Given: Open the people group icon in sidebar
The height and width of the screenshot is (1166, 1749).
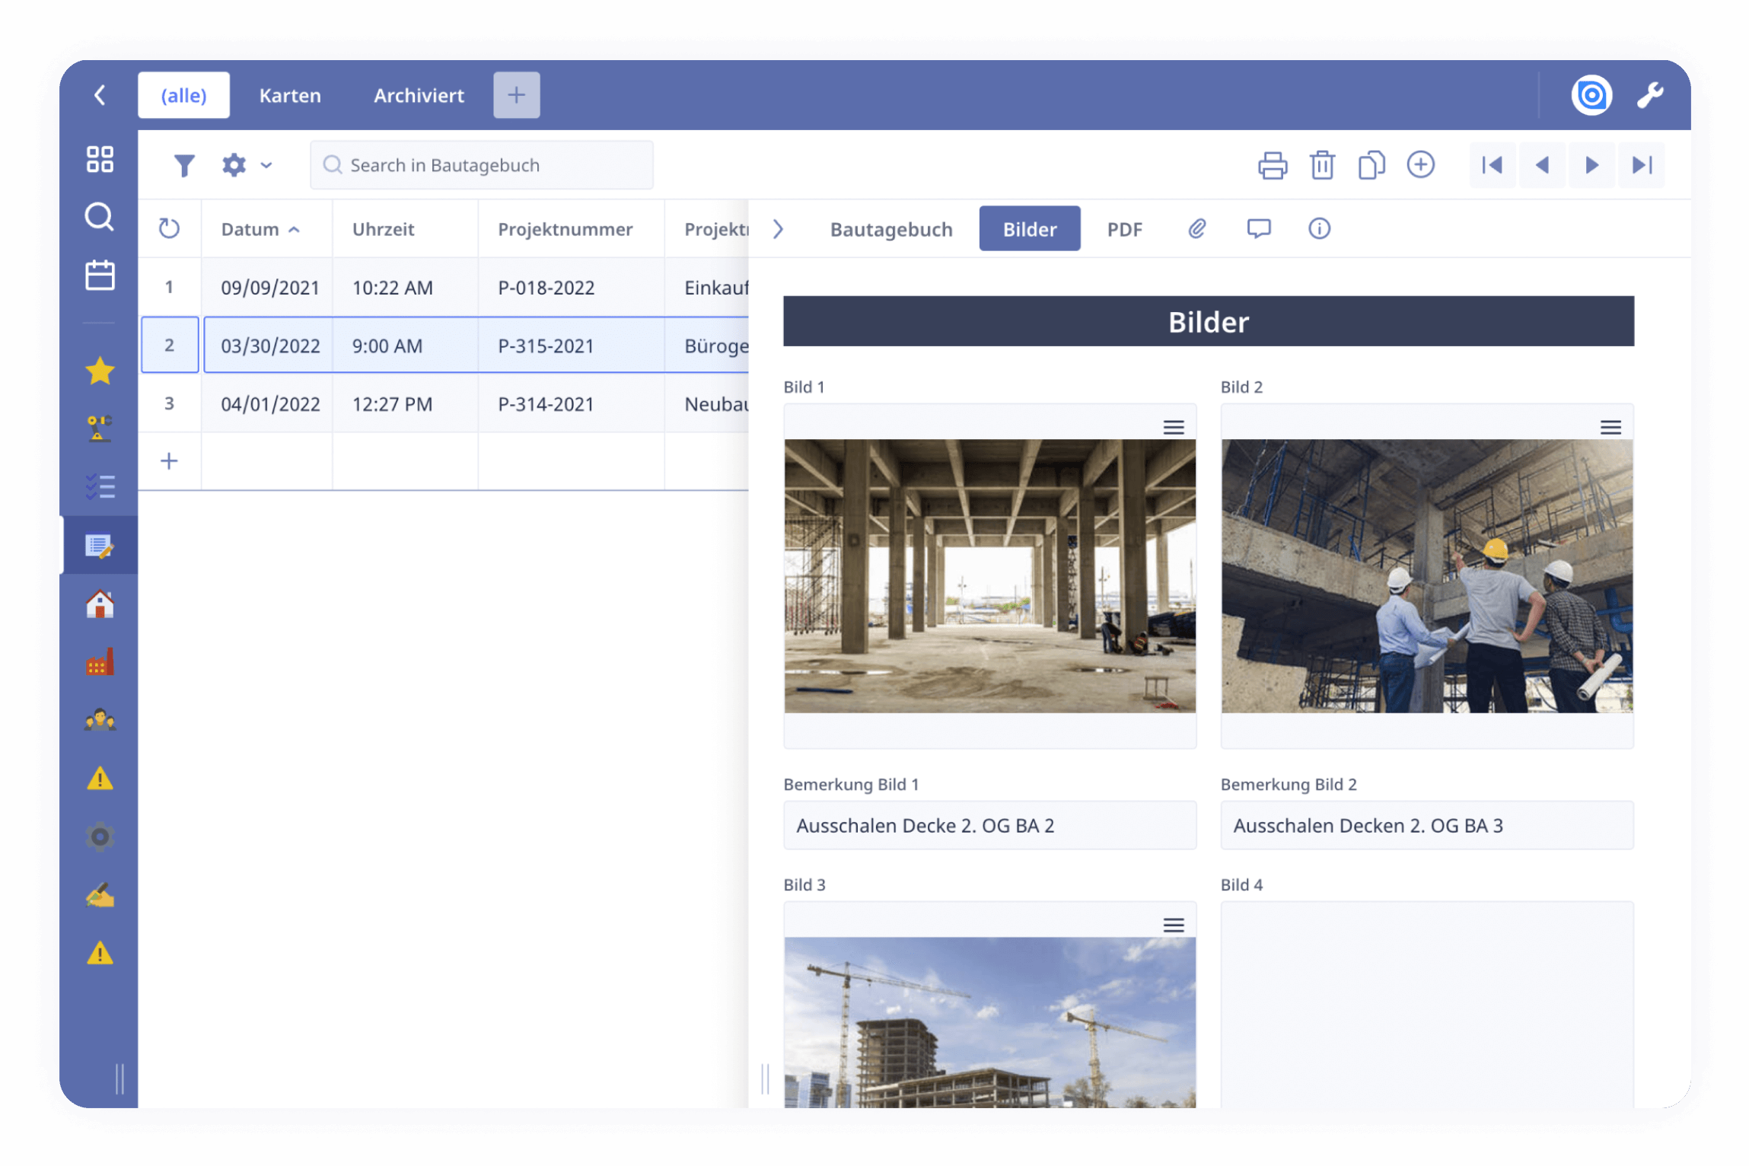Looking at the screenshot, I should click(100, 720).
